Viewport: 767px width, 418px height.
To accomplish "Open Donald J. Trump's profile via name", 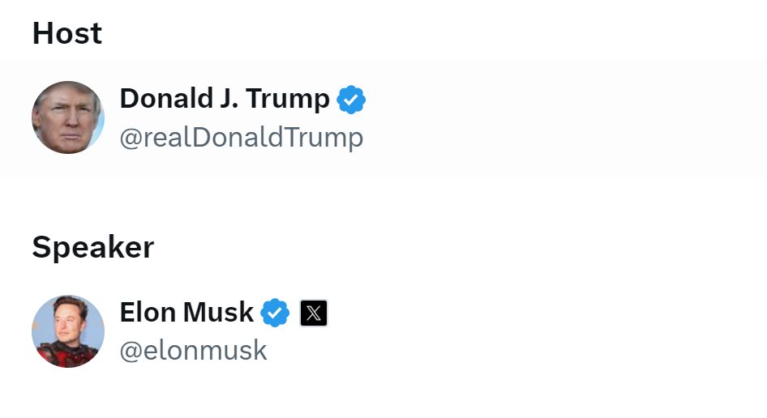I will coord(225,99).
